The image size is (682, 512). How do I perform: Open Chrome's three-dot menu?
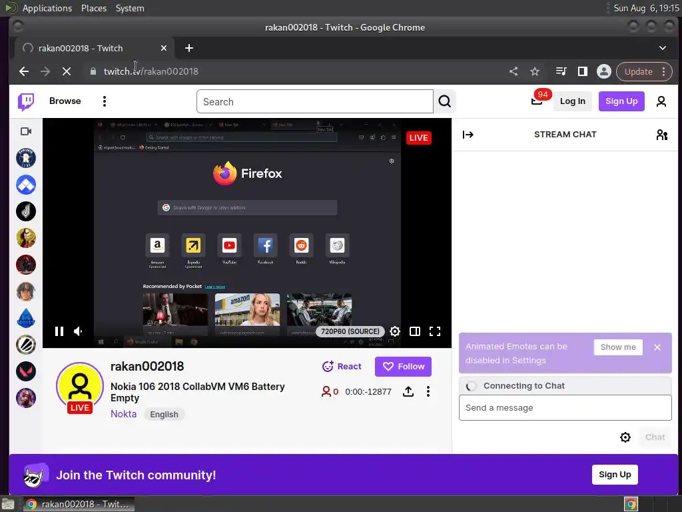click(x=664, y=71)
